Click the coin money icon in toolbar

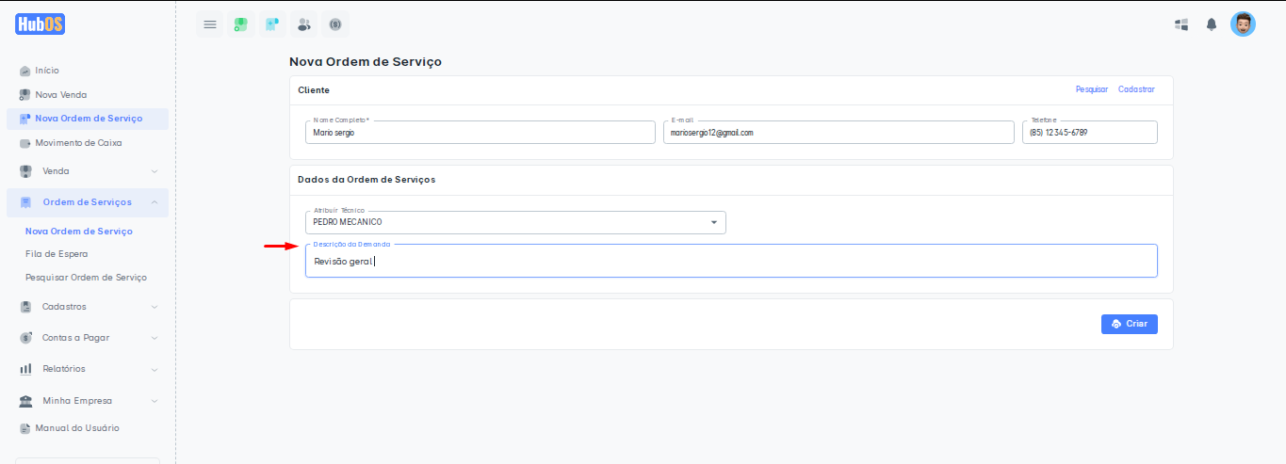coord(334,24)
